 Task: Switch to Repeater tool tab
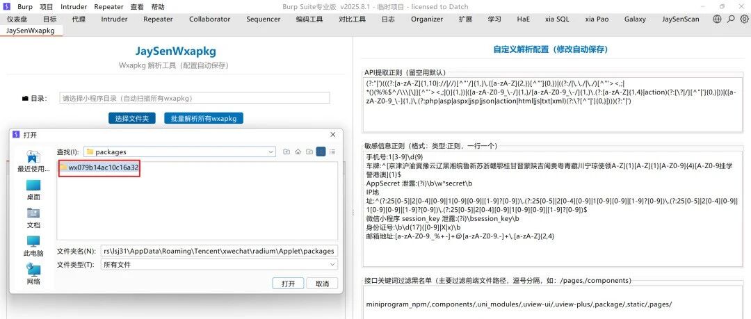click(x=158, y=19)
